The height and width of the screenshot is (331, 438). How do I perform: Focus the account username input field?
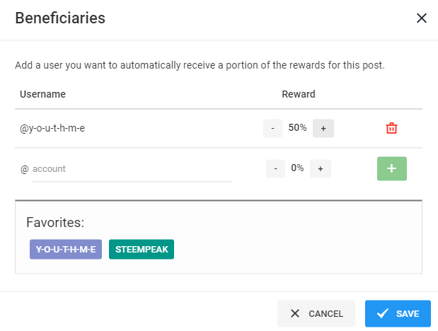132,169
